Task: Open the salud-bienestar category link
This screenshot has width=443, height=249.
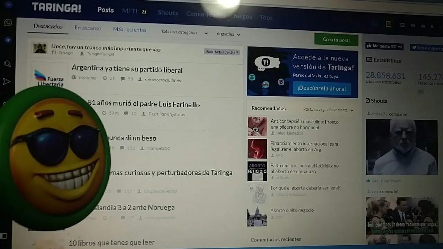Action: coord(289,133)
